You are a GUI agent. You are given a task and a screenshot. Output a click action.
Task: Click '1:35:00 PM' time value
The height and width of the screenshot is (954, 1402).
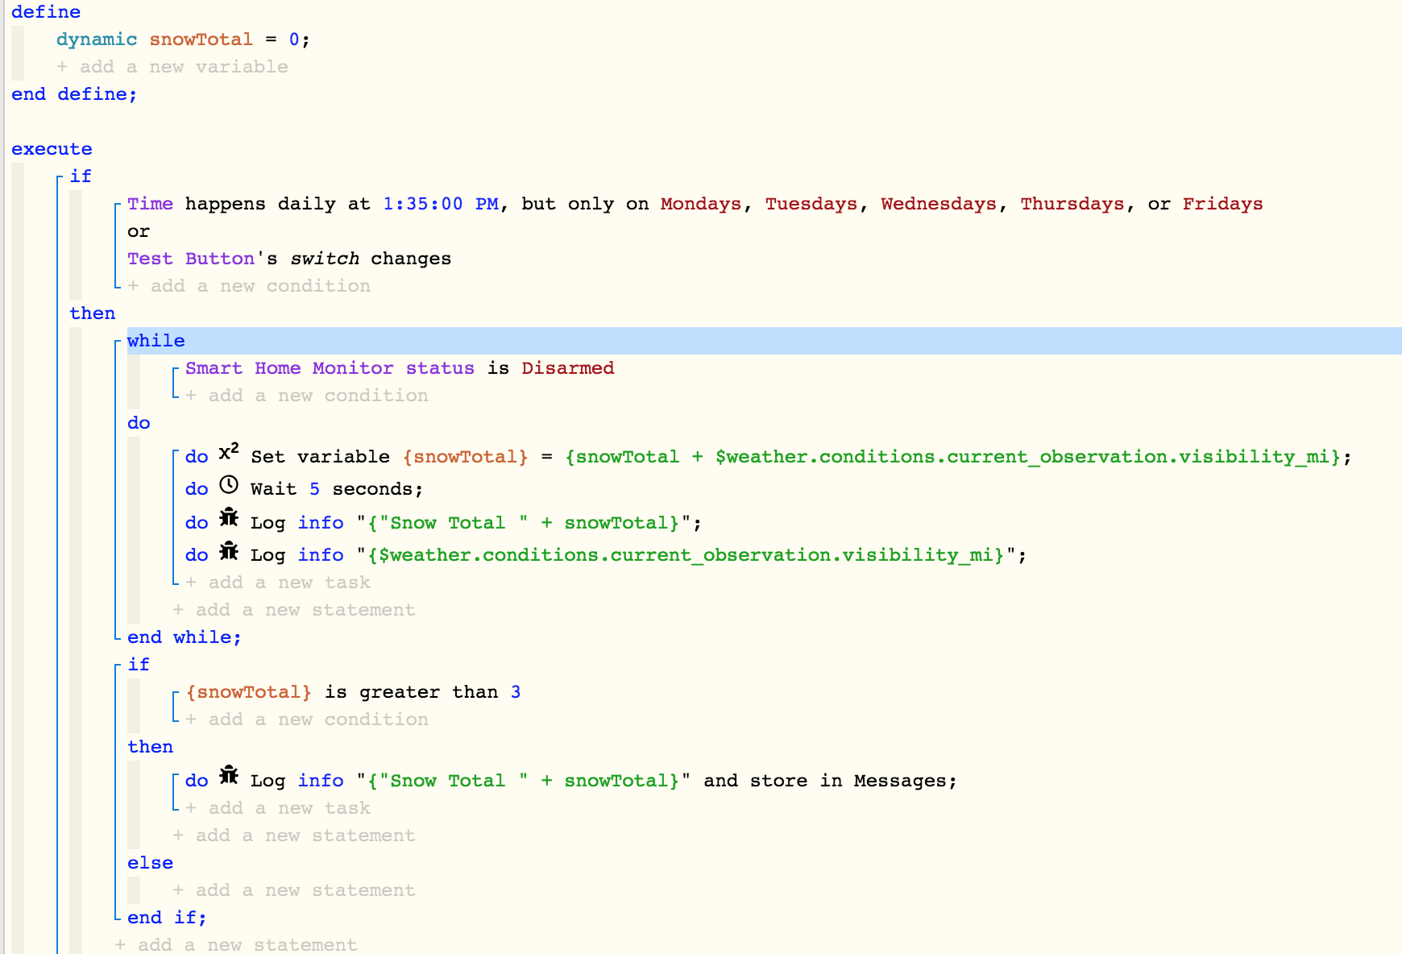pyautogui.click(x=441, y=204)
